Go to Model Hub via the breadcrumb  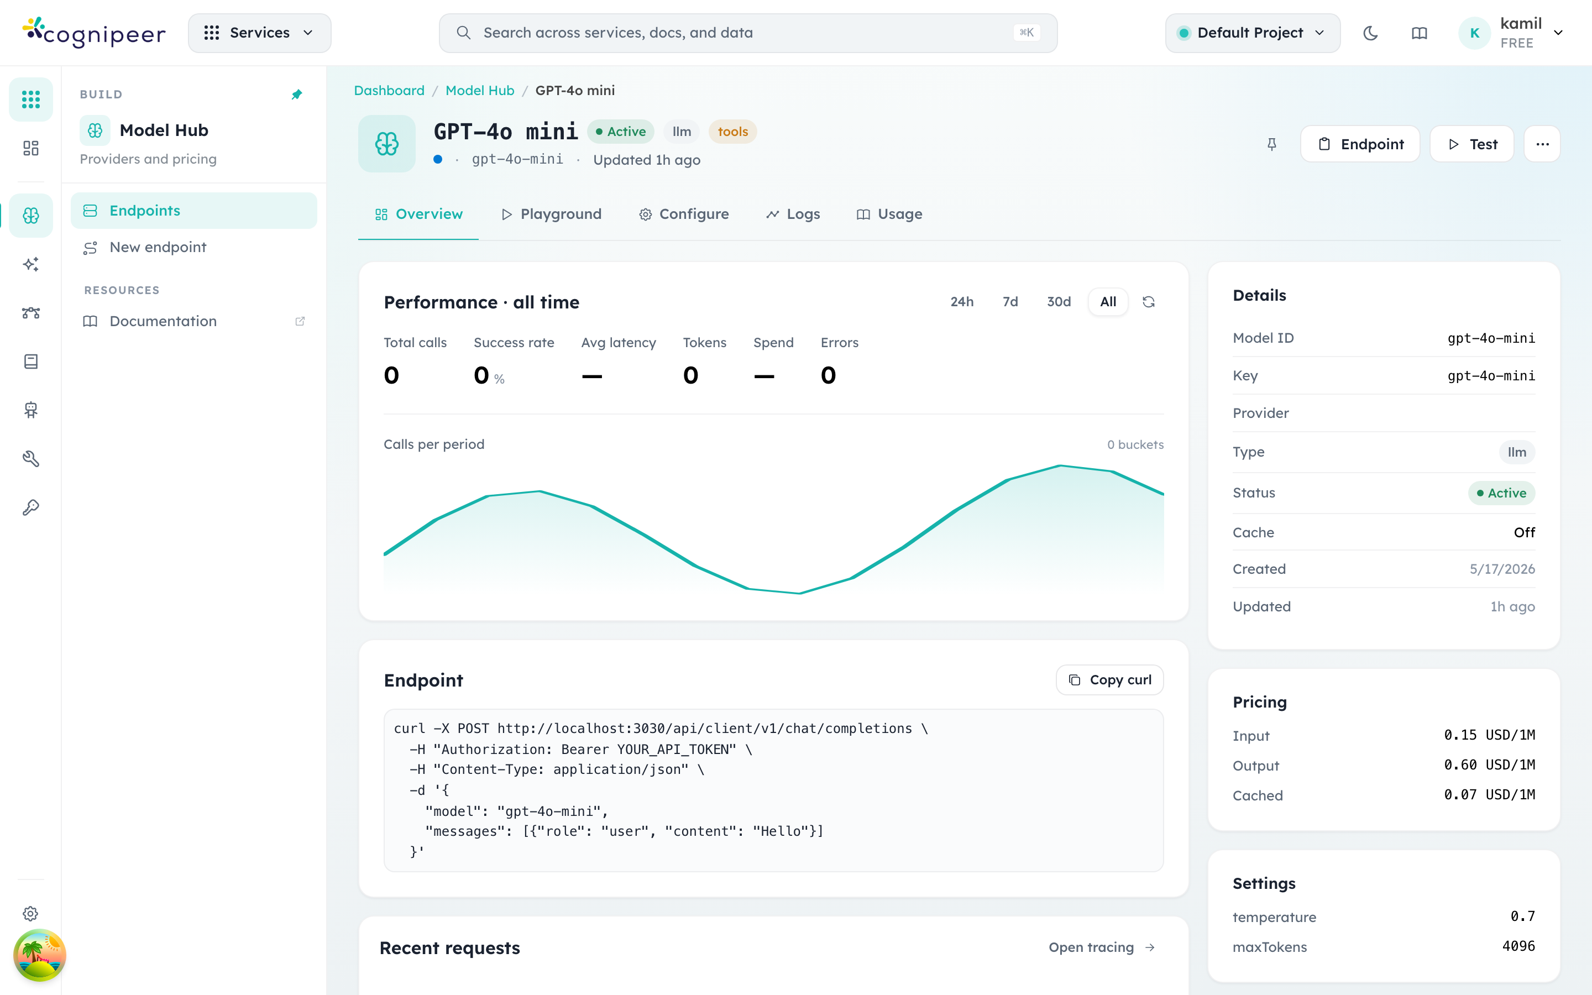click(x=480, y=91)
